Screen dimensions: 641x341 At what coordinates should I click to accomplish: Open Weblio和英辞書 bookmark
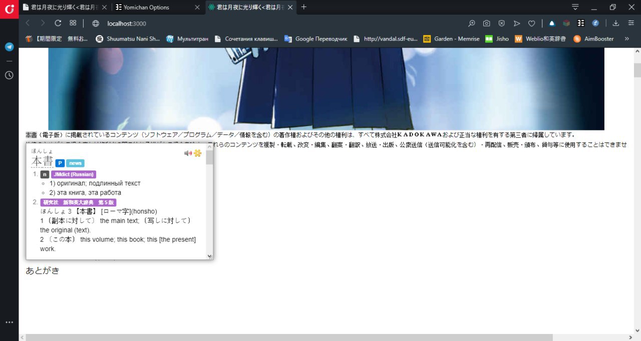(540, 38)
